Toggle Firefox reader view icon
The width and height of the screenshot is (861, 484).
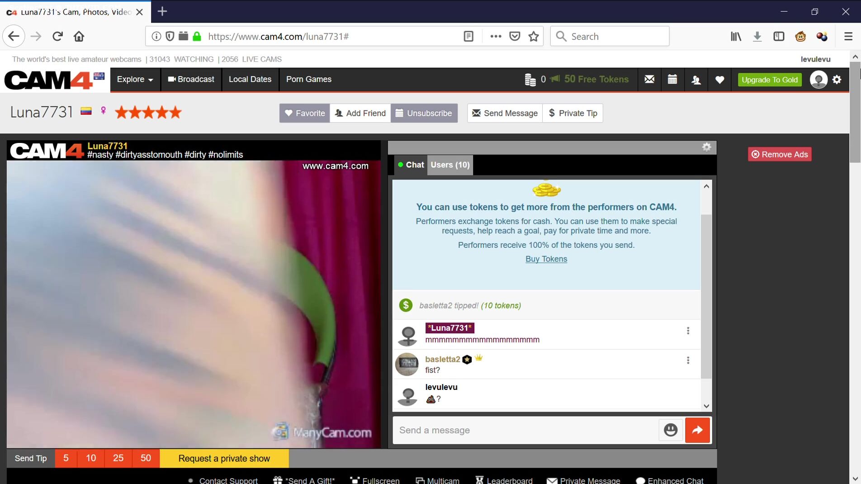(x=468, y=36)
